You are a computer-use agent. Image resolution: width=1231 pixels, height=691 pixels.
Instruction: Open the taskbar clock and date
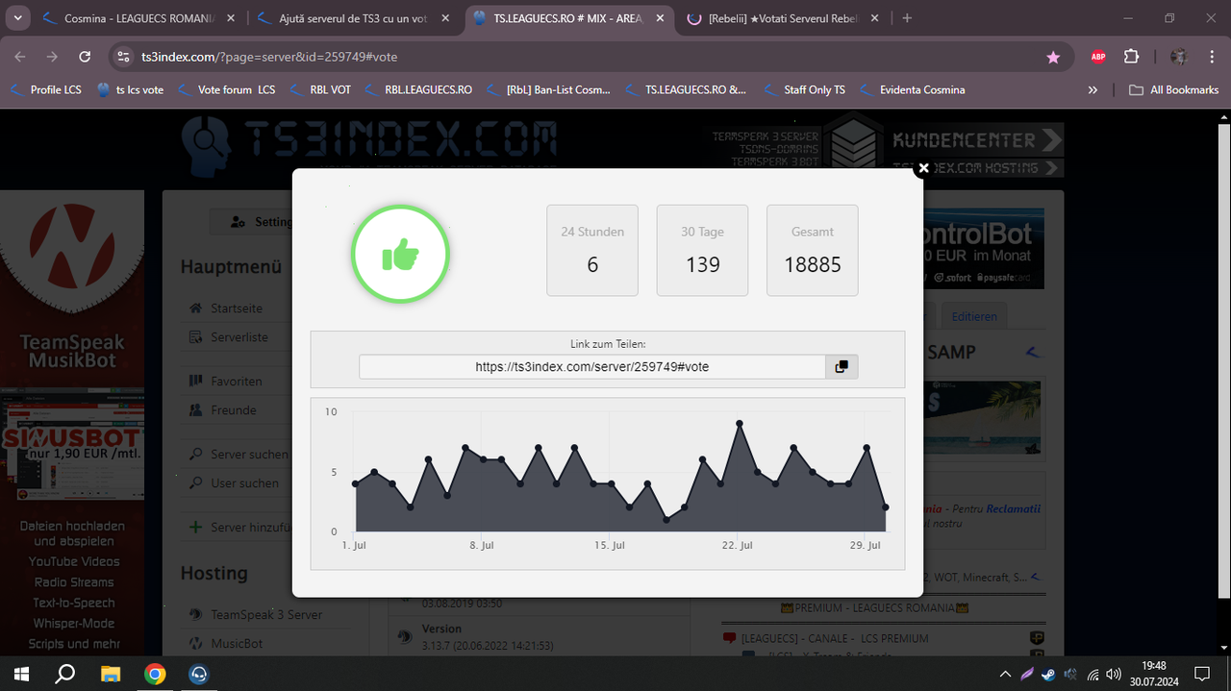(1153, 674)
